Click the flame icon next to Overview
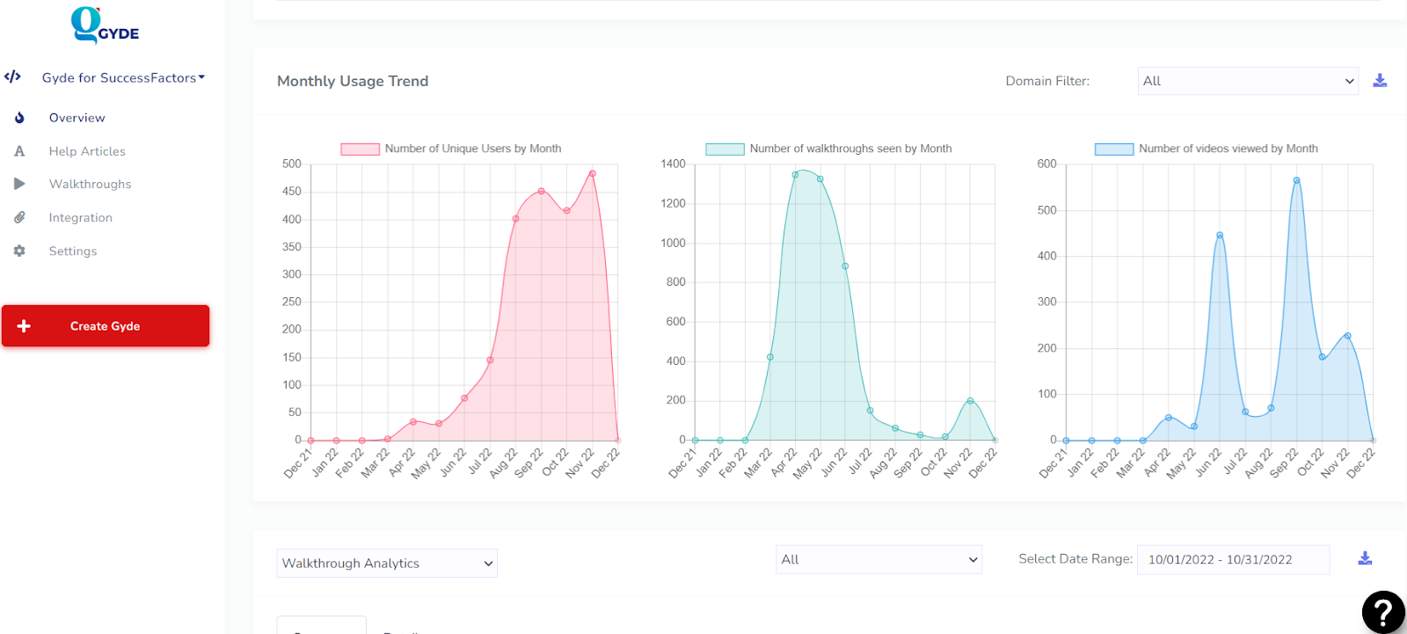1407x634 pixels. pyautogui.click(x=19, y=118)
